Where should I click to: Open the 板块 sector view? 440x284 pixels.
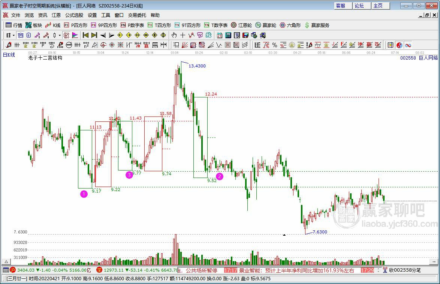[x=33, y=25]
